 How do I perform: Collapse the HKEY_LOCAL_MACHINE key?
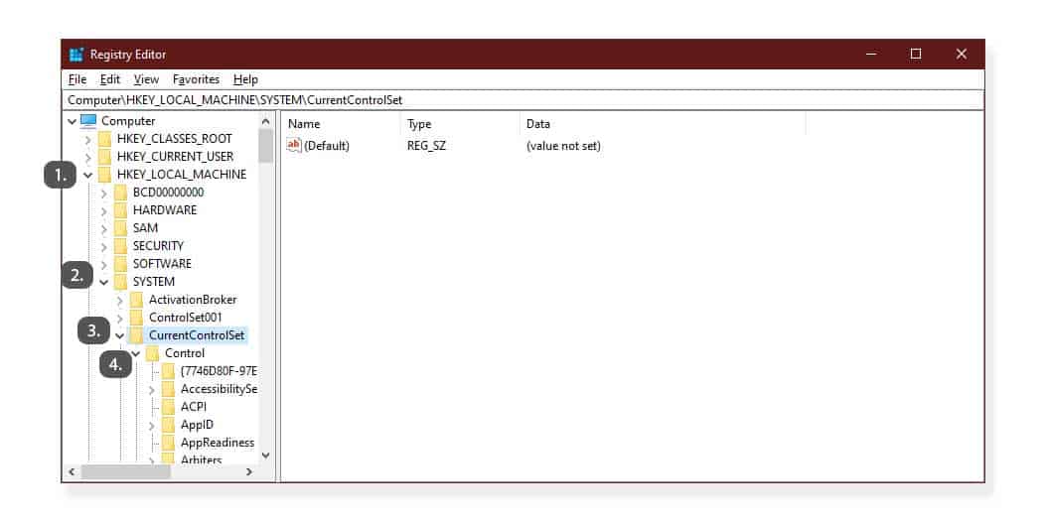point(88,176)
